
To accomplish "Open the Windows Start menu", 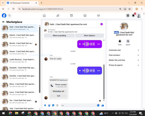I will [3, 113].
